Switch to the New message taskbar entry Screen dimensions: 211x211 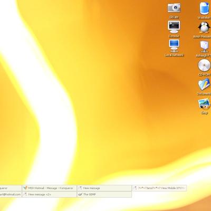pos(104,188)
